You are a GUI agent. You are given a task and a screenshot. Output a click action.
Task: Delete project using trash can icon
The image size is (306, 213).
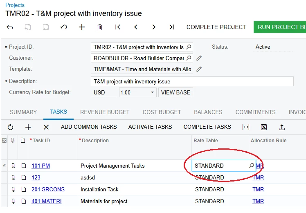tap(100, 27)
